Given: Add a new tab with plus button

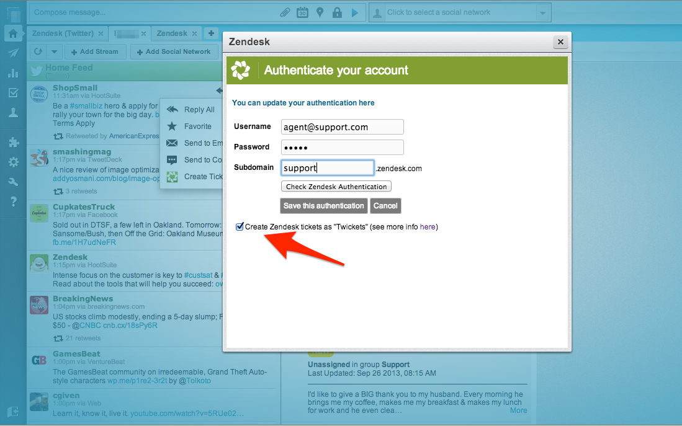Looking at the screenshot, I should 211,33.
